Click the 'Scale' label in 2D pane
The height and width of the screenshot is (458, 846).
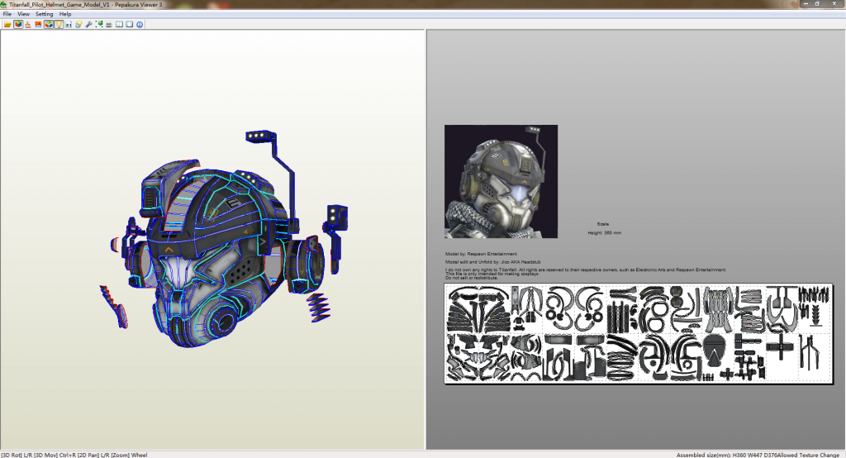click(x=602, y=223)
